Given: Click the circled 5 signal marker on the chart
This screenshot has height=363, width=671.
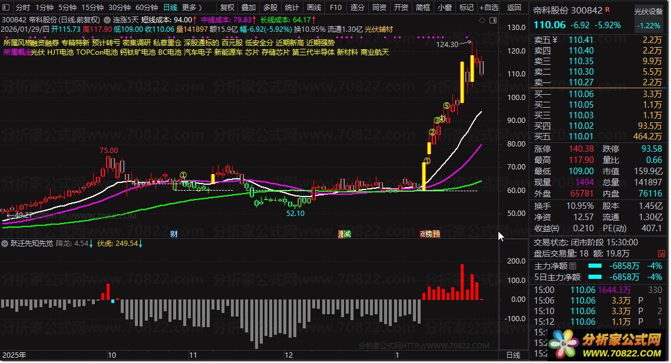Looking at the screenshot, I should [447, 106].
